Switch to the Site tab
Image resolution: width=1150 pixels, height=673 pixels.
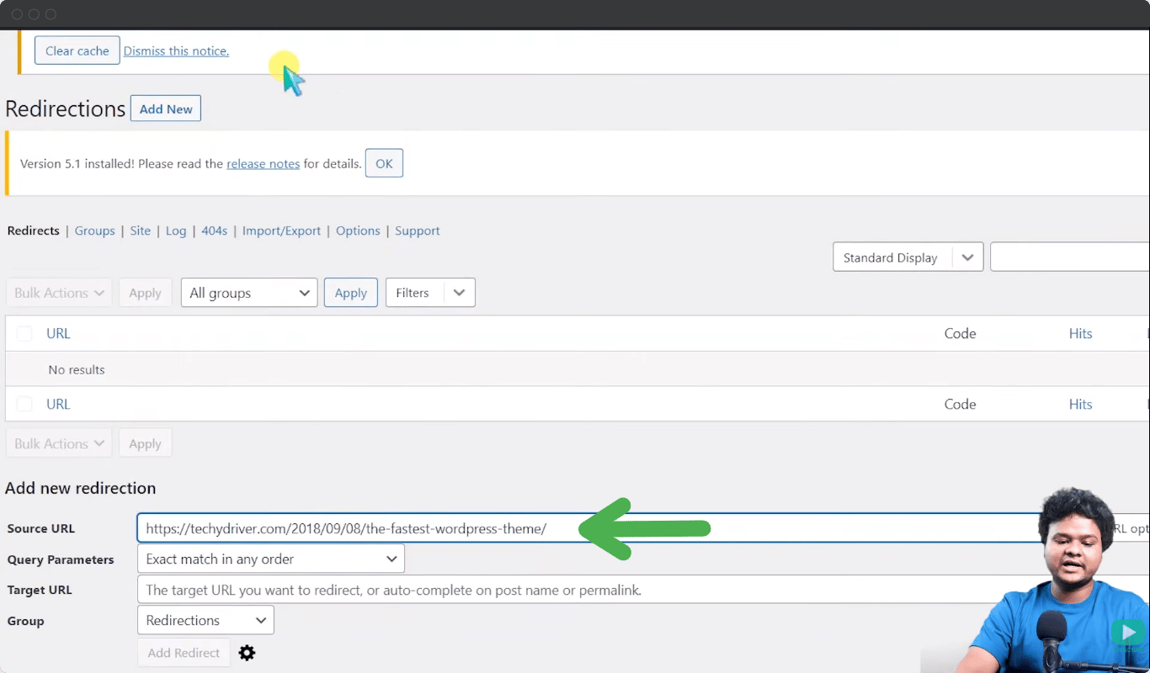tap(141, 231)
